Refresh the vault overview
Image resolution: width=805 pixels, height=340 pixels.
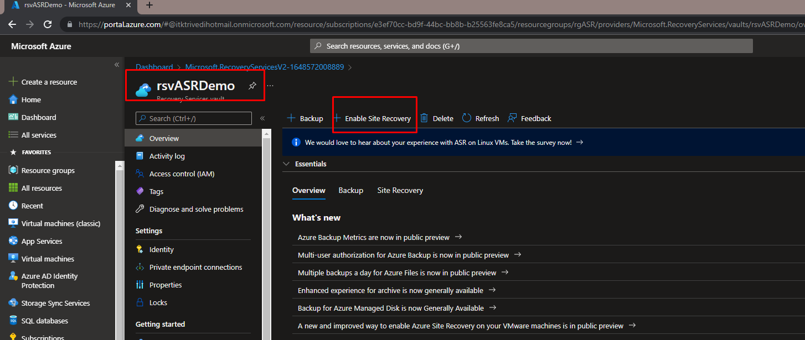click(x=481, y=118)
